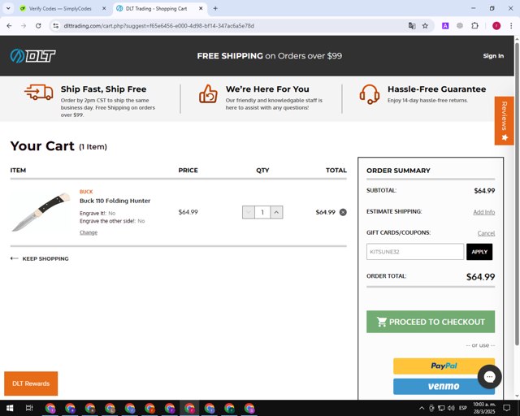Go back via Keep Shopping link
Image resolution: width=520 pixels, height=416 pixels.
40,258
